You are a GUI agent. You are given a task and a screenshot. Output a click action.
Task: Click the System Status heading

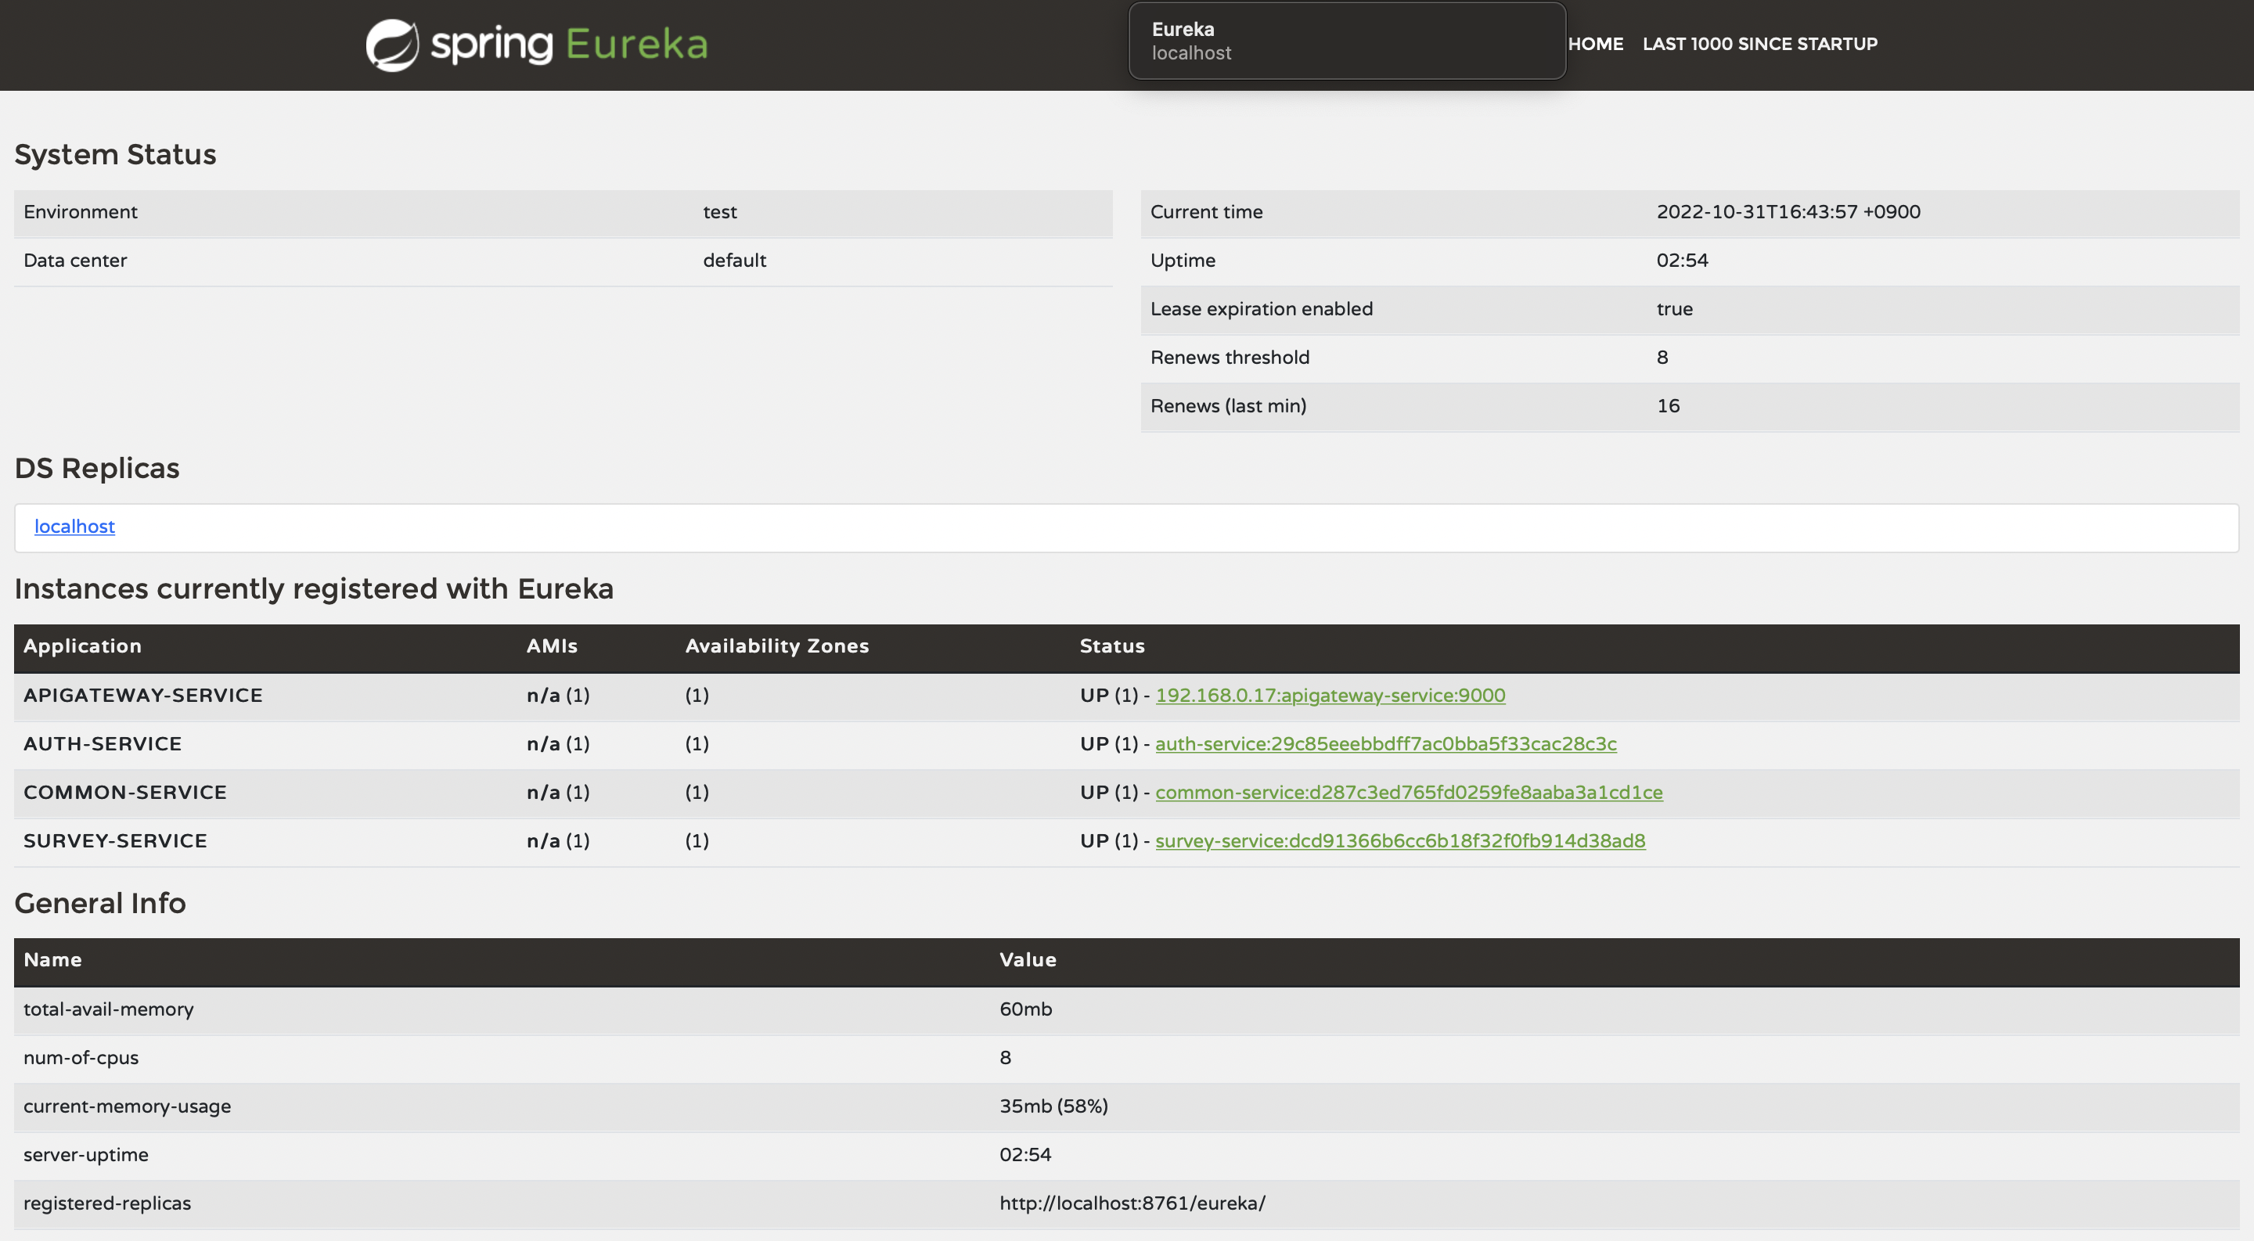pos(114,155)
